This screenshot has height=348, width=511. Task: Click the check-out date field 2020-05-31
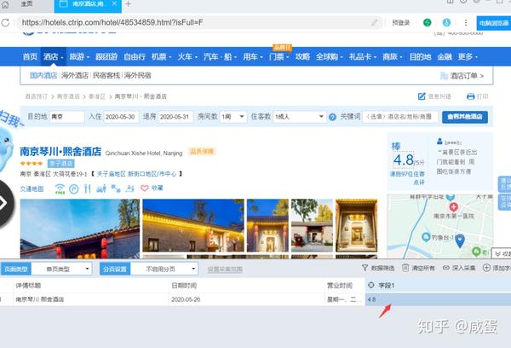point(175,117)
